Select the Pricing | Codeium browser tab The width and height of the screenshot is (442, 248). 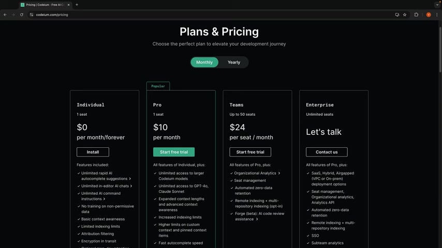point(45,5)
